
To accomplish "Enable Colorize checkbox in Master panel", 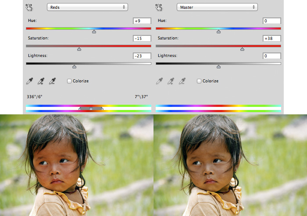I will pos(199,81).
